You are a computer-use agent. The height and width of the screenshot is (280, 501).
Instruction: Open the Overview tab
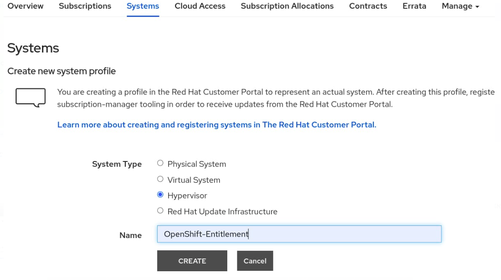pos(25,6)
